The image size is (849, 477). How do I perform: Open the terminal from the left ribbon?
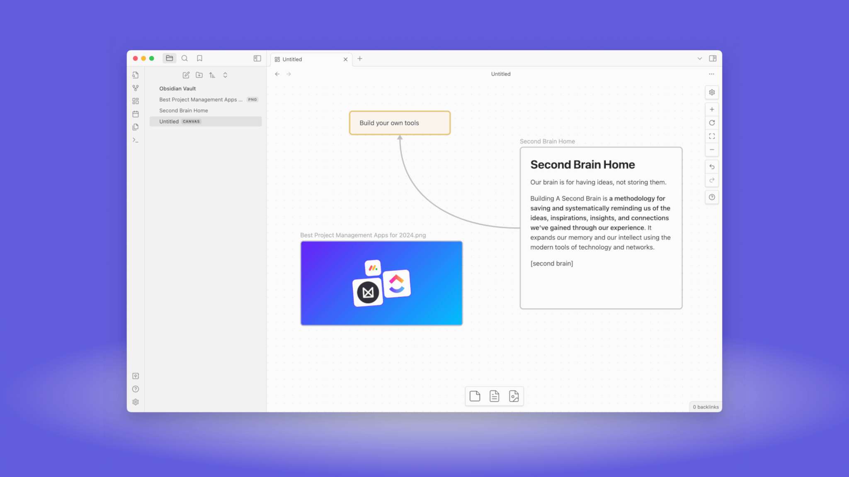pos(135,140)
